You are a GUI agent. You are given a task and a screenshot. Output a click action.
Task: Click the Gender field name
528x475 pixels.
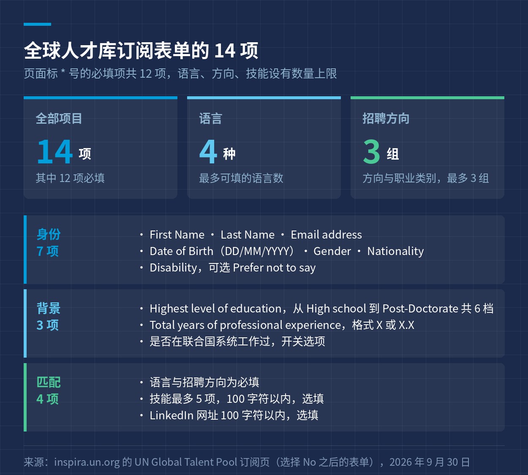pyautogui.click(x=332, y=251)
